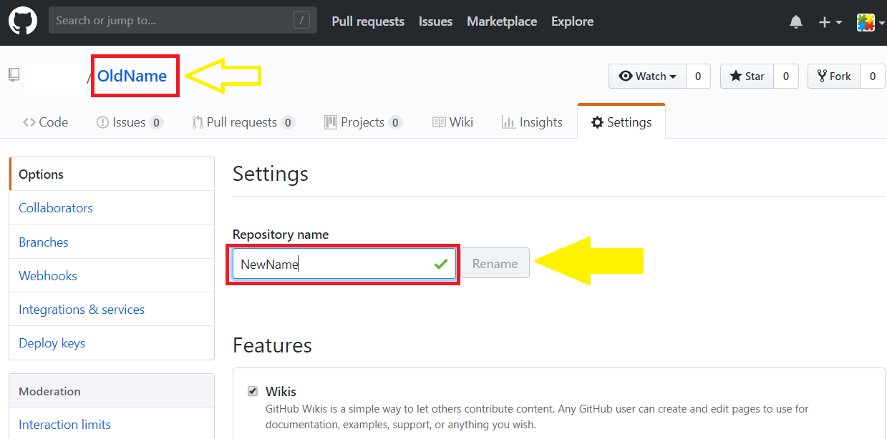Click the green checkmark in name field

pyautogui.click(x=440, y=264)
